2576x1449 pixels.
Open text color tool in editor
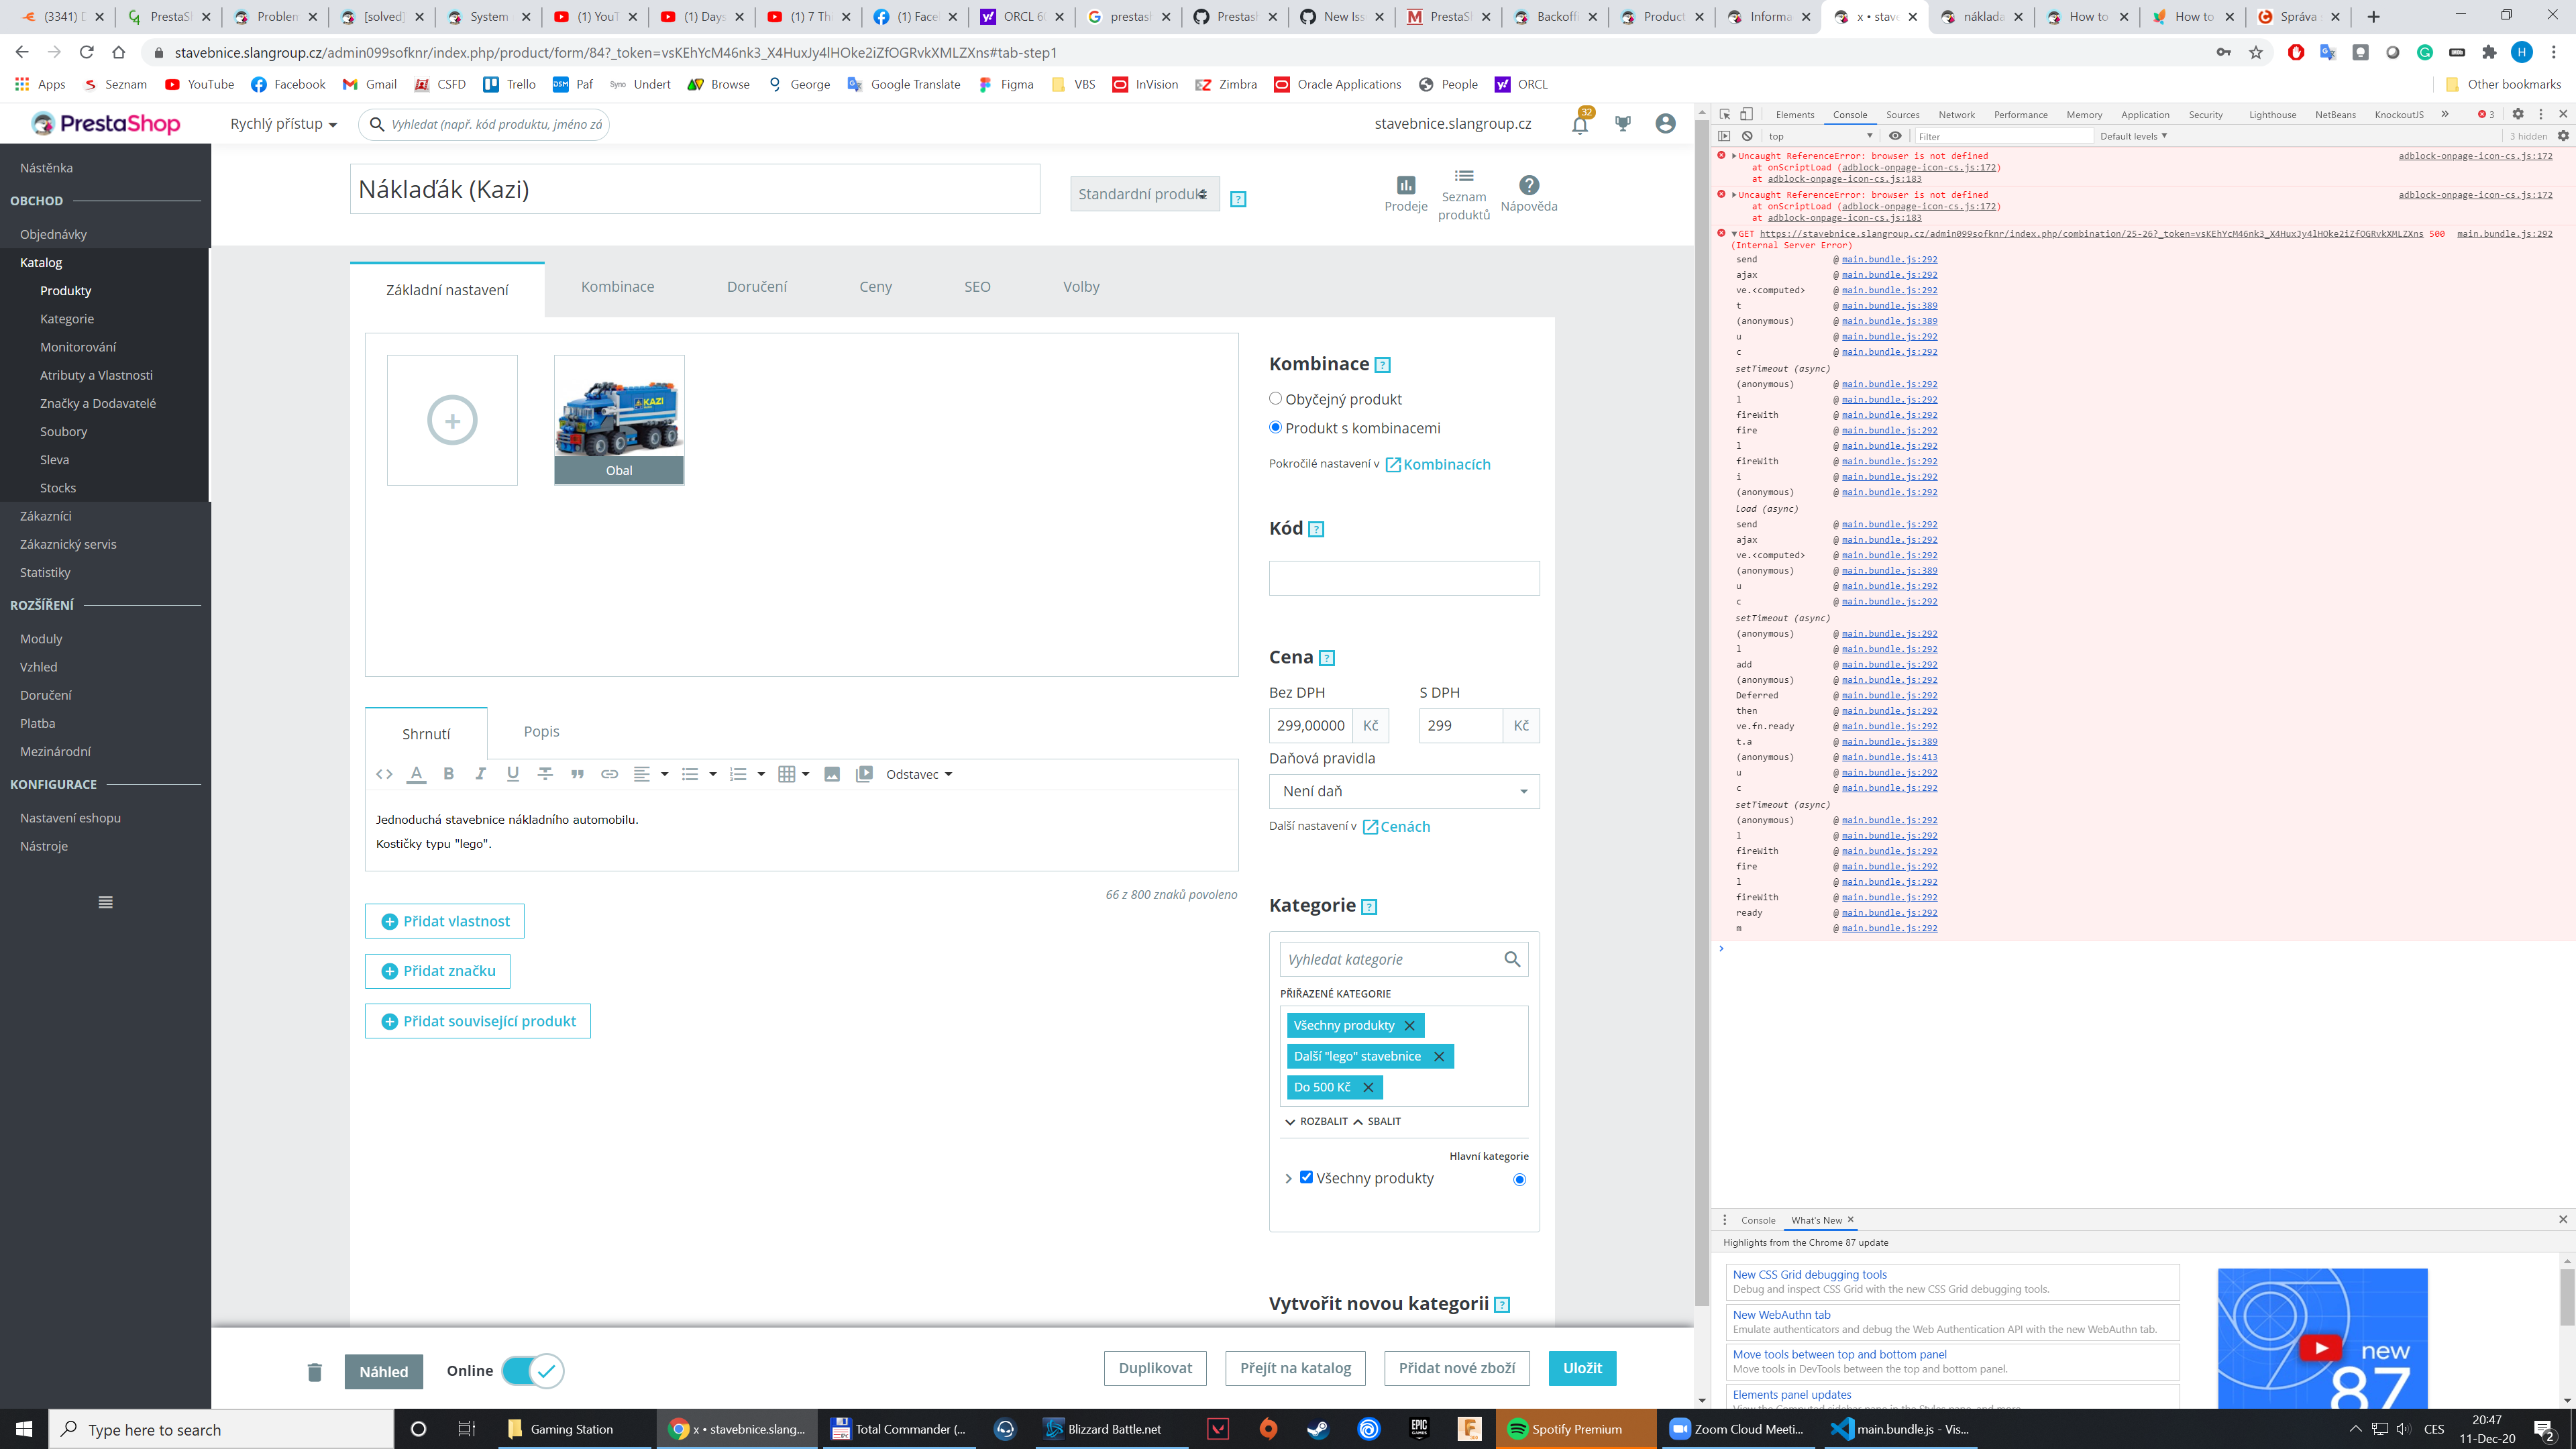(x=417, y=774)
